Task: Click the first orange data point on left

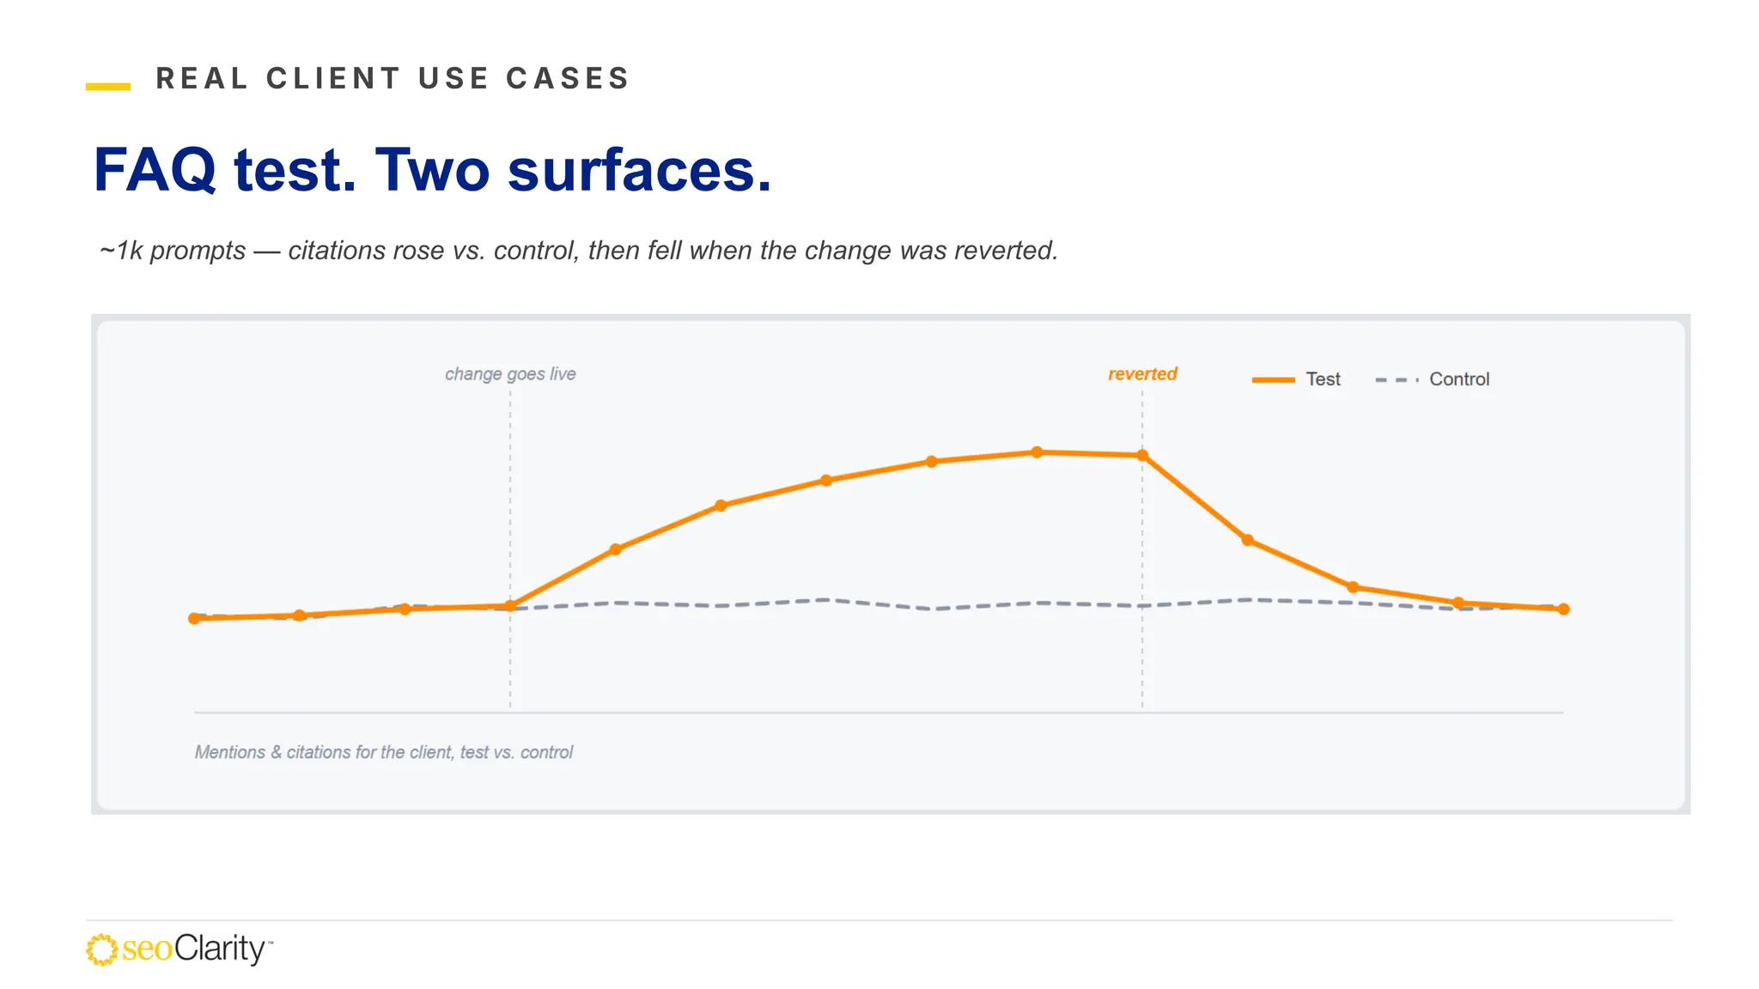Action: (x=194, y=618)
